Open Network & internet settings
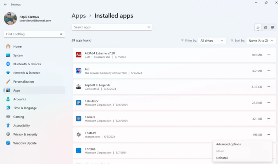This screenshot has width=278, height=164. pos(34,73)
